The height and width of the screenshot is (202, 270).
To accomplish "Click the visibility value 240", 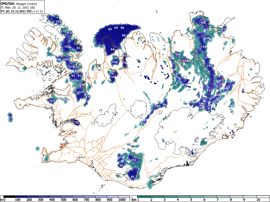I will (x=226, y=88).
